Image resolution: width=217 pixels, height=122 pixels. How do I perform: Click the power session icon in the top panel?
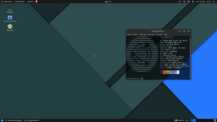[x=214, y=2]
